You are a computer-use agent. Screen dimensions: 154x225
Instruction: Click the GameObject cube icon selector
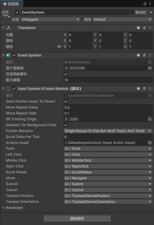point(6,14)
